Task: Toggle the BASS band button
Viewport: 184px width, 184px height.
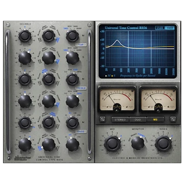Action: point(81,131)
